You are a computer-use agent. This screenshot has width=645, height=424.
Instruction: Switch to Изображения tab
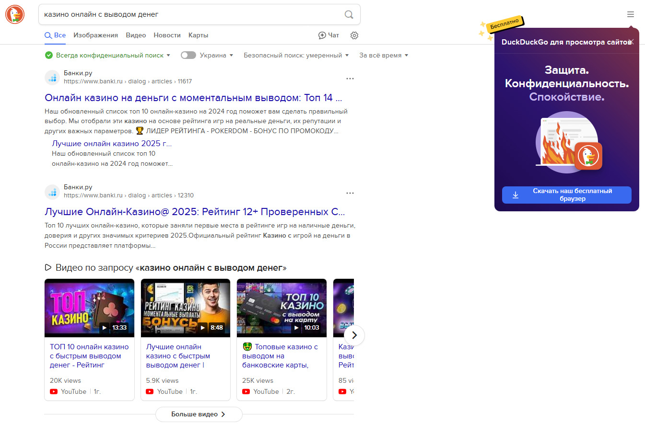pos(95,35)
